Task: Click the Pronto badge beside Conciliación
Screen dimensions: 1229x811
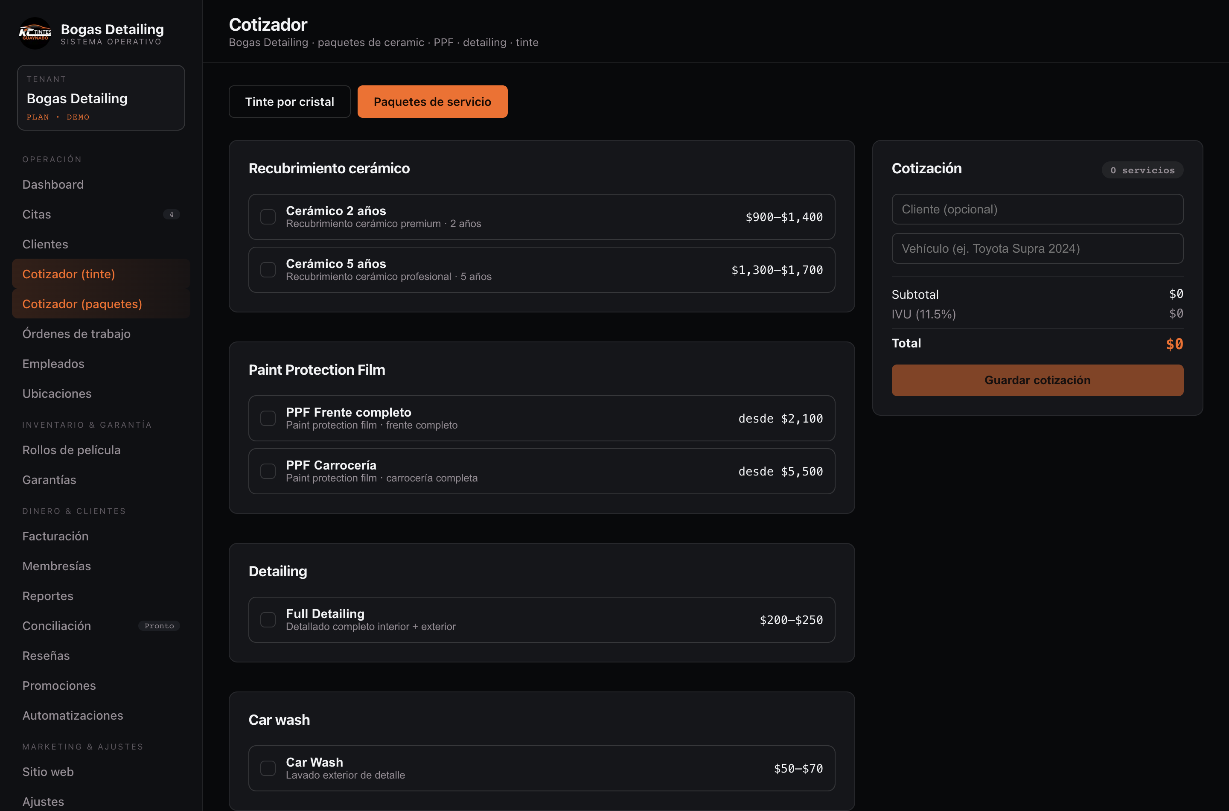Action: [159, 626]
